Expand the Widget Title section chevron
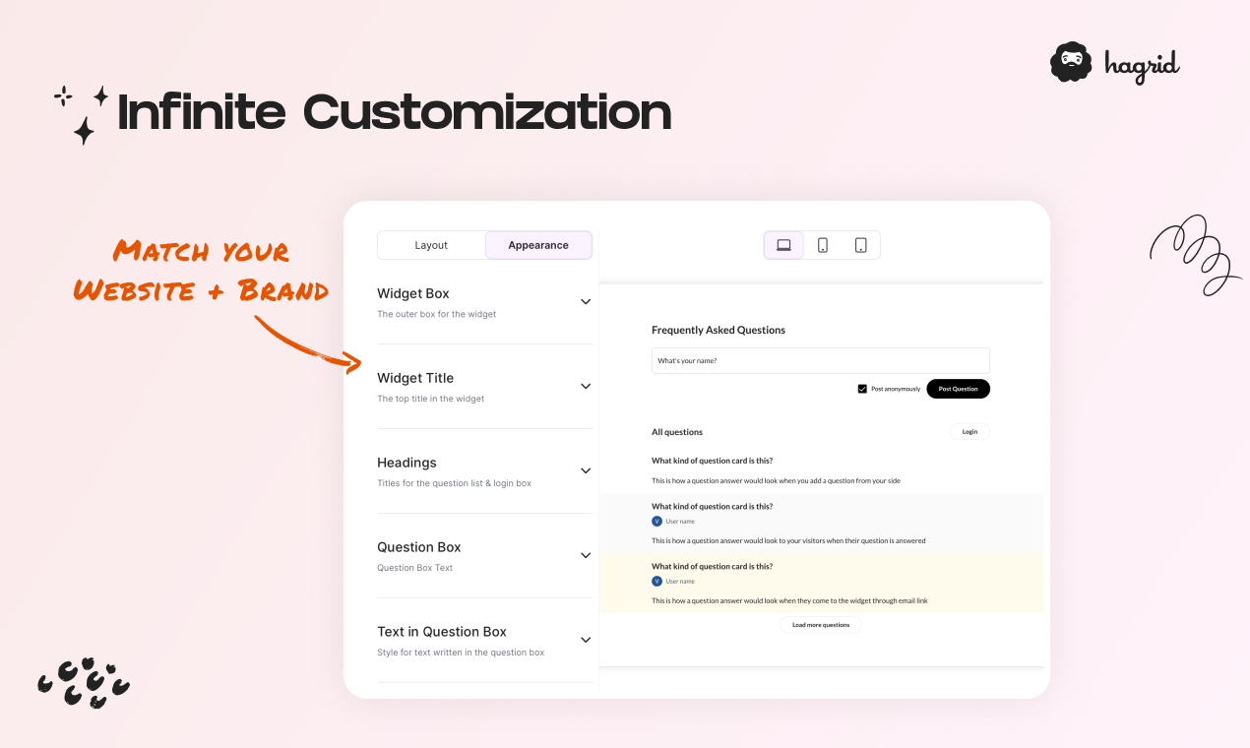This screenshot has width=1250, height=748. 586,387
